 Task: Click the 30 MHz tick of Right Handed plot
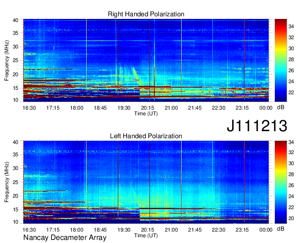pos(15,47)
